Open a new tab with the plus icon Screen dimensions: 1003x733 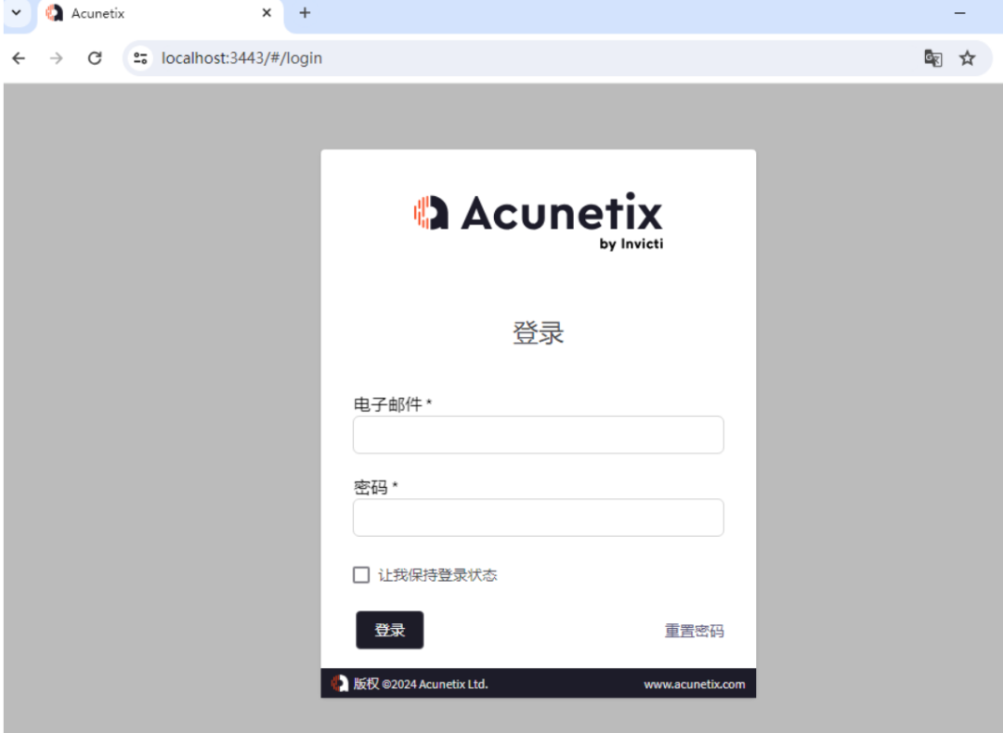pos(305,13)
